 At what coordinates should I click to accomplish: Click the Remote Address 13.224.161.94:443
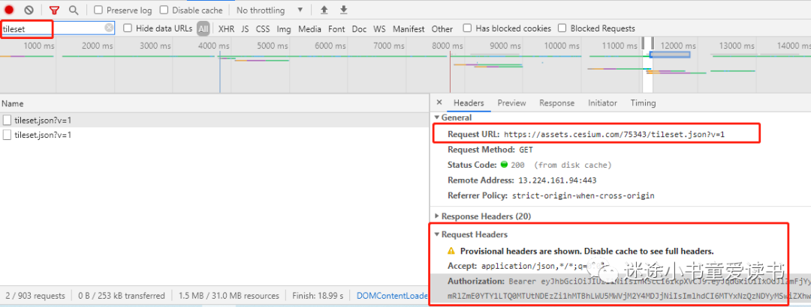pyautogui.click(x=556, y=180)
